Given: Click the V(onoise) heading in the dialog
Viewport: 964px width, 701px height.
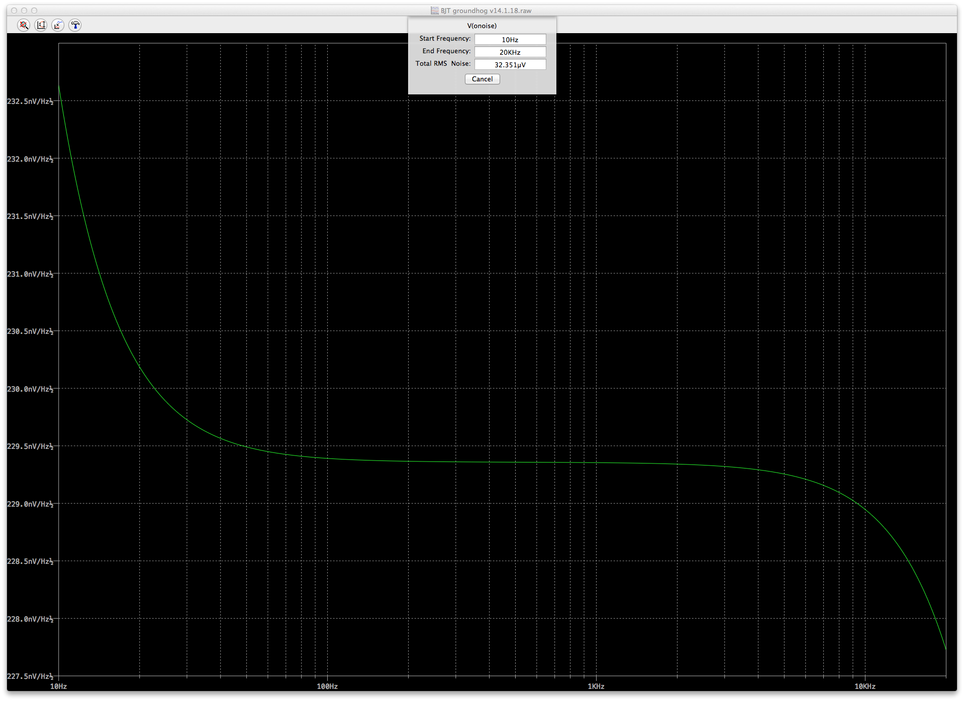Looking at the screenshot, I should (x=482, y=26).
